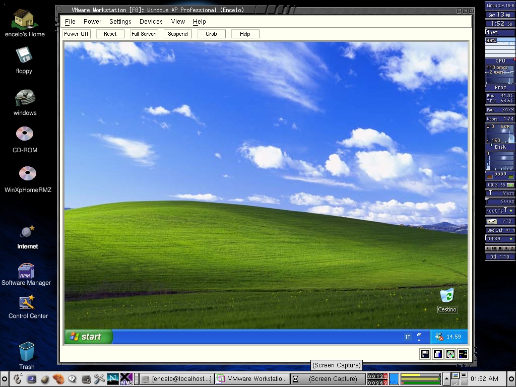Select the Screen Capture taskbar entry

pyautogui.click(x=328, y=379)
